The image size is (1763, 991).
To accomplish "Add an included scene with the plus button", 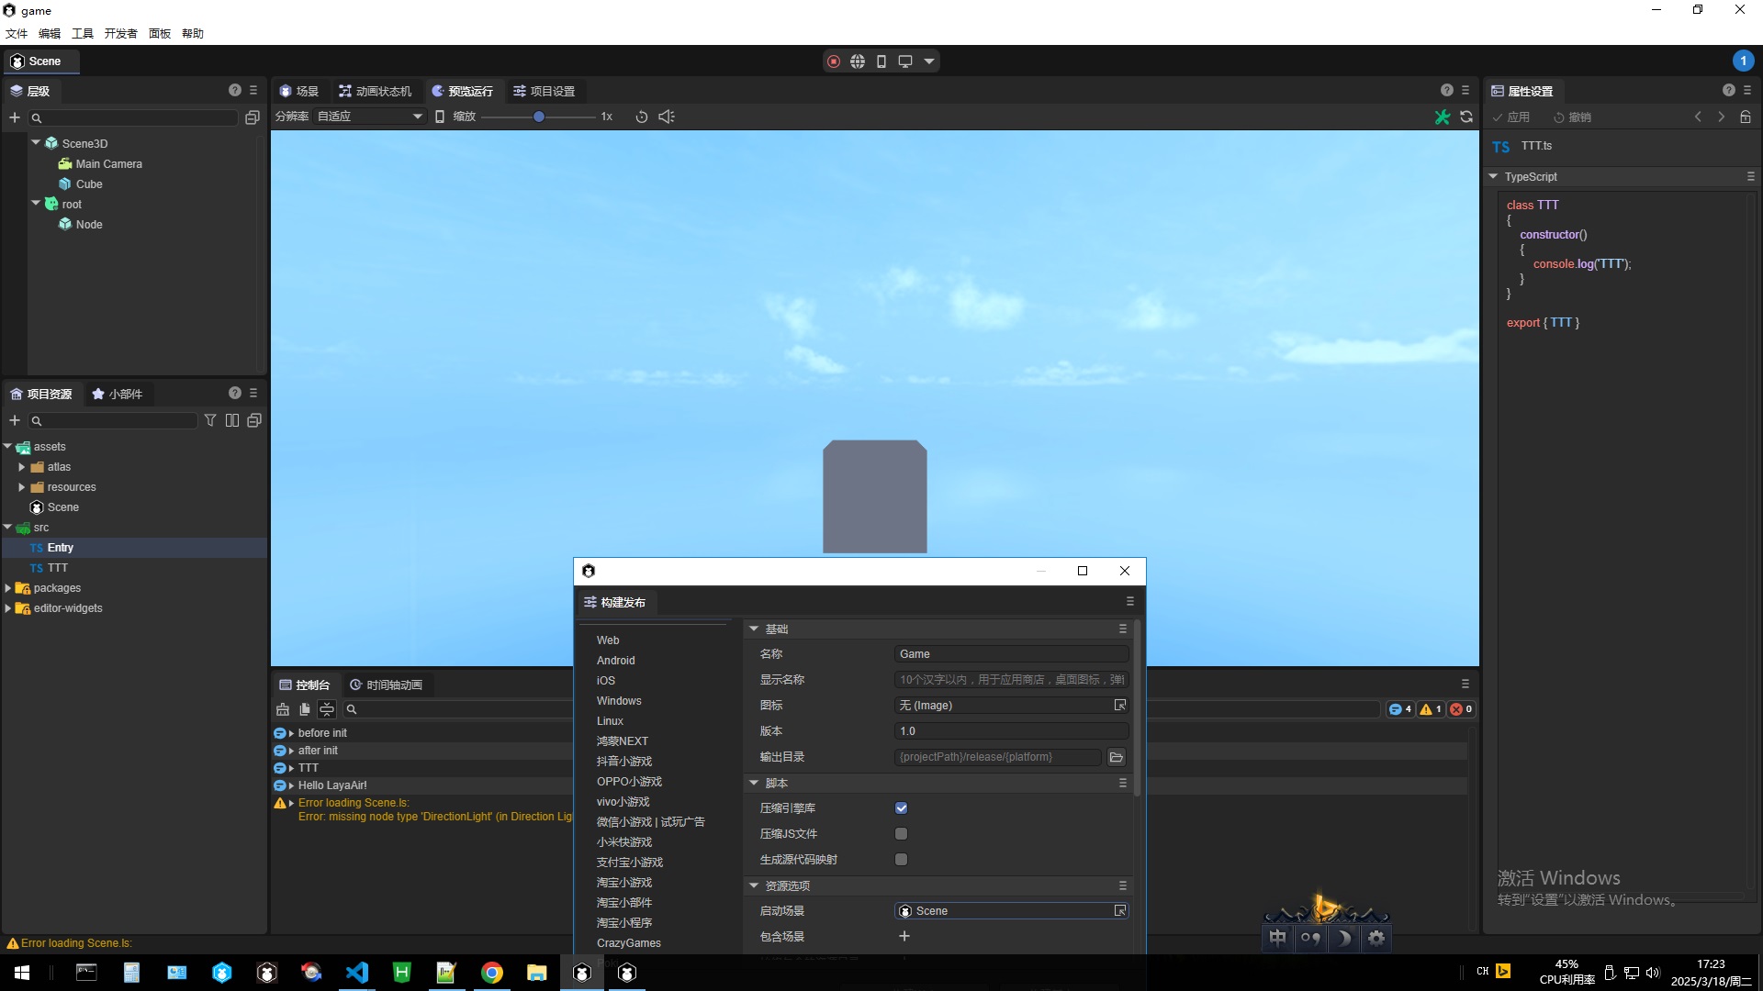I will click(904, 936).
